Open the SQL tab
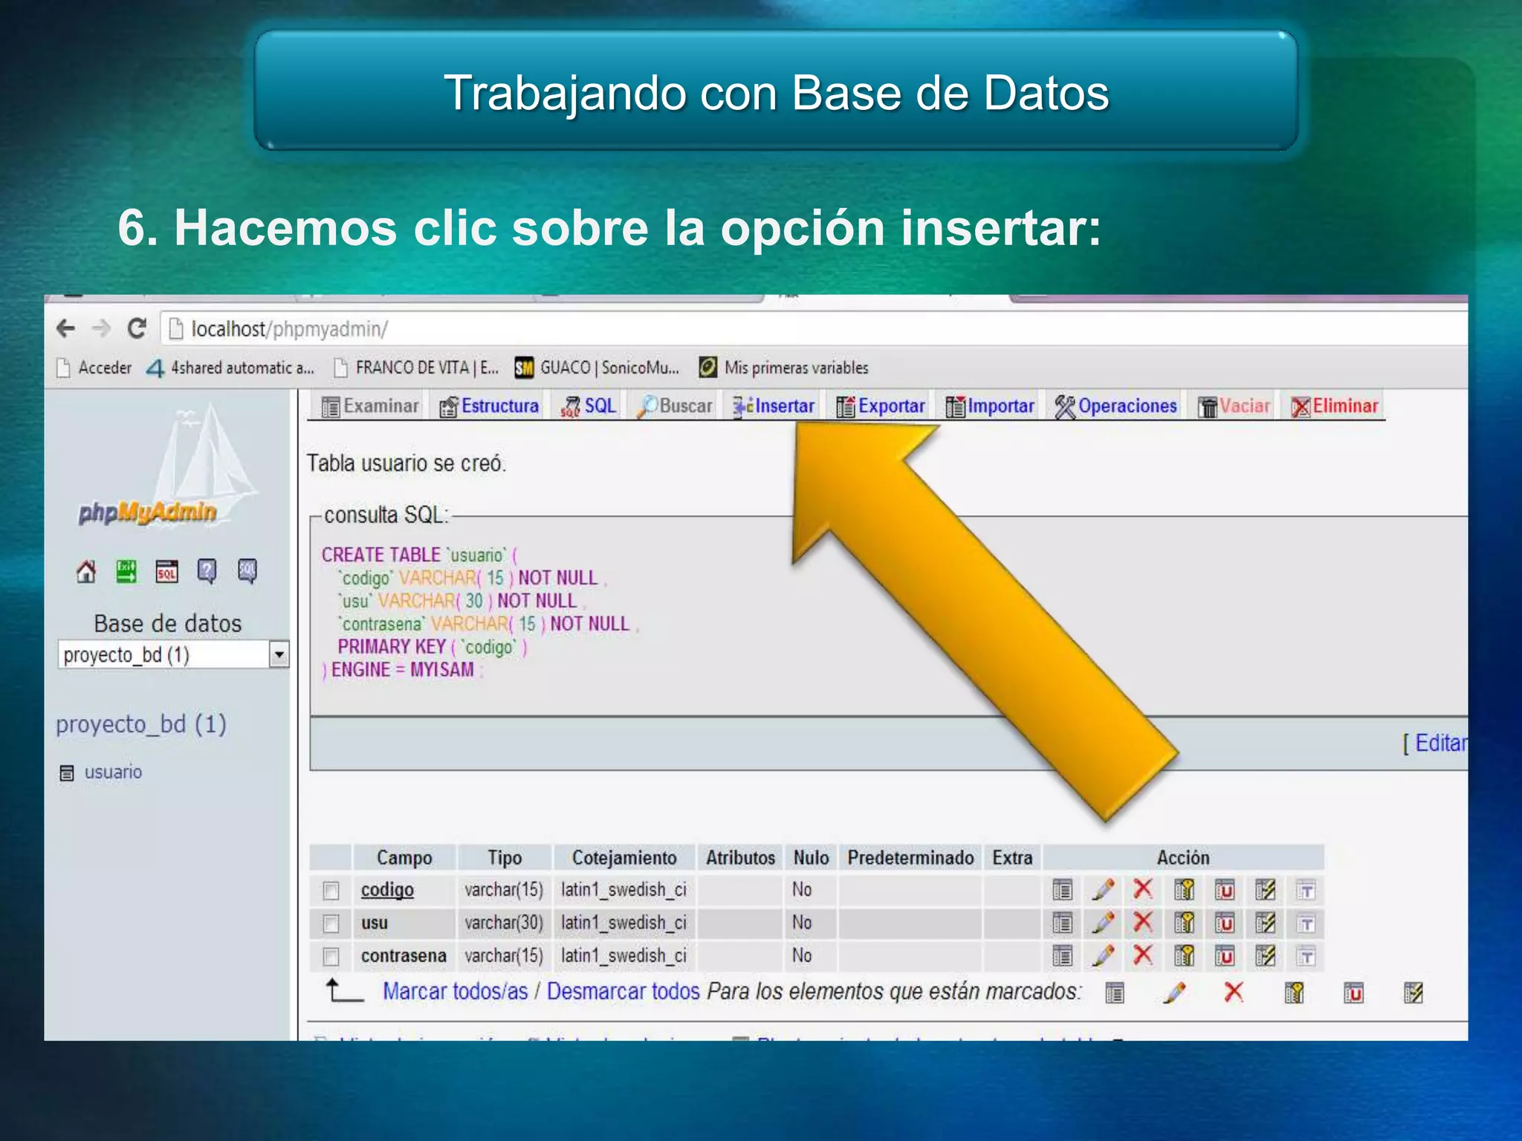 point(589,406)
